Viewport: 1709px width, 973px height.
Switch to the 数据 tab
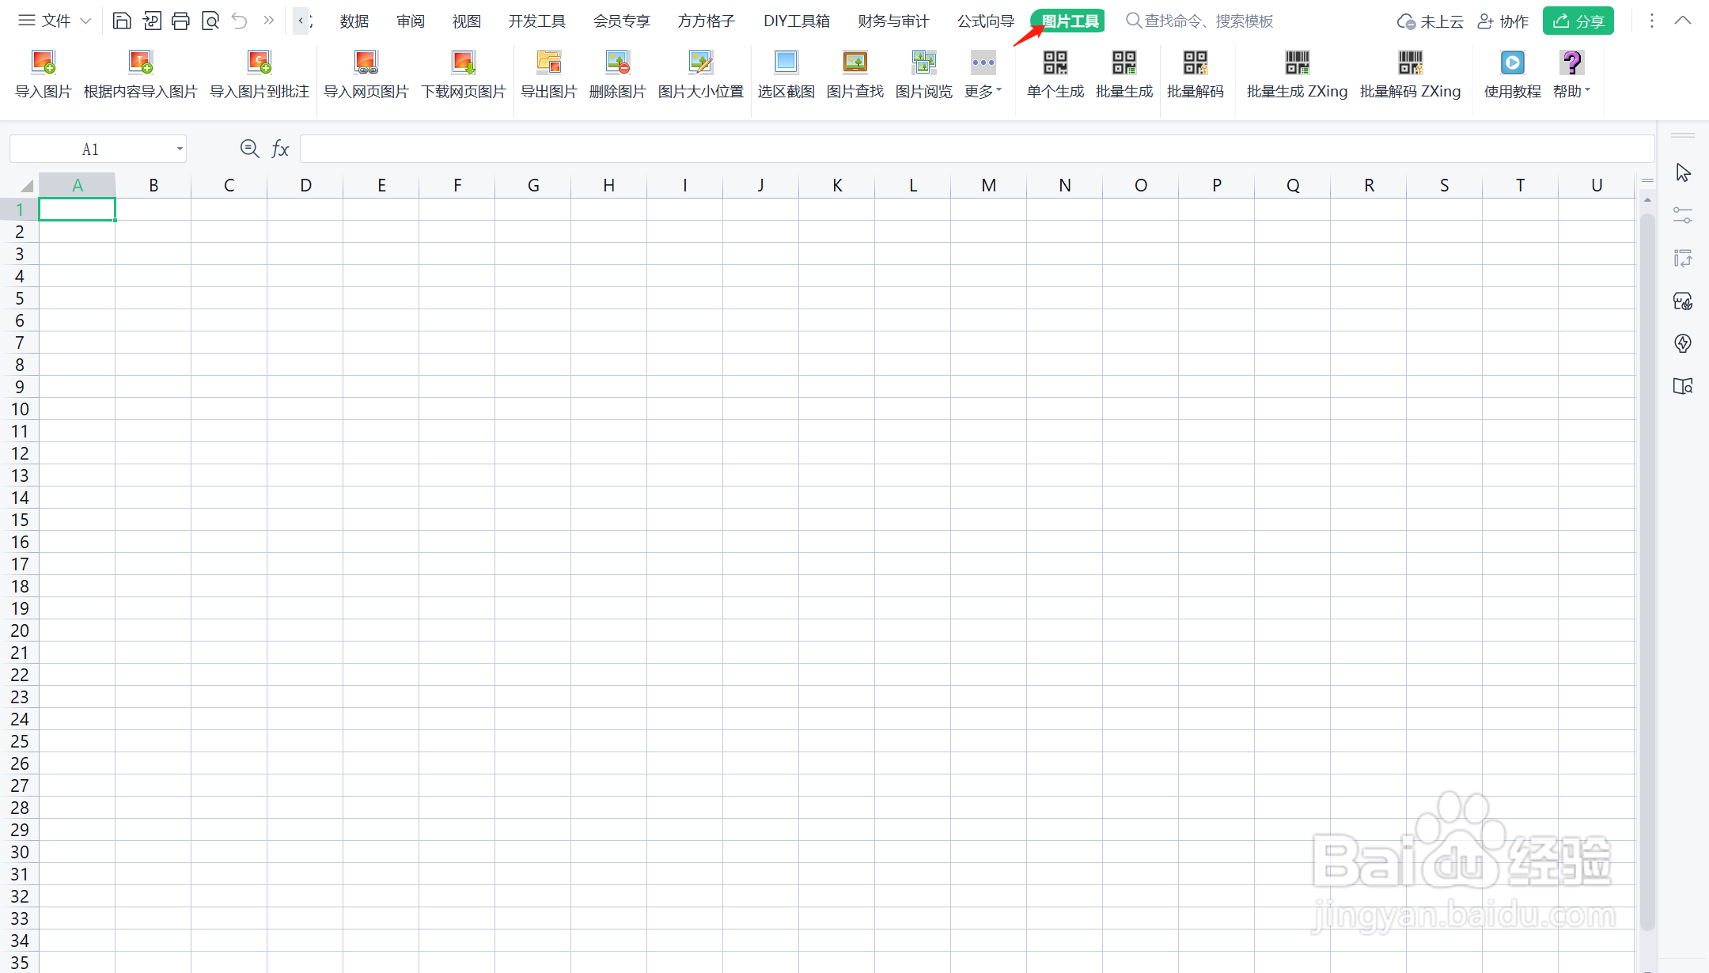(354, 21)
